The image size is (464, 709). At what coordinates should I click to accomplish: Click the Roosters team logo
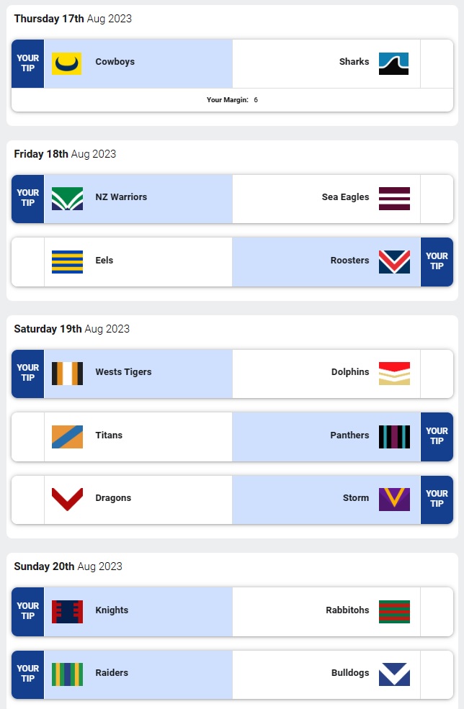394,262
